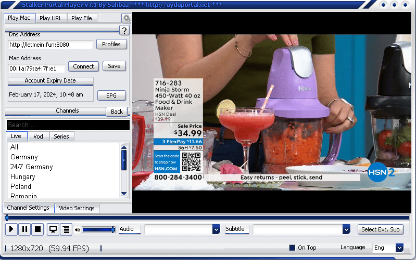Pause the video stream
Screen dimensions: 416x260
[x=24, y=229]
